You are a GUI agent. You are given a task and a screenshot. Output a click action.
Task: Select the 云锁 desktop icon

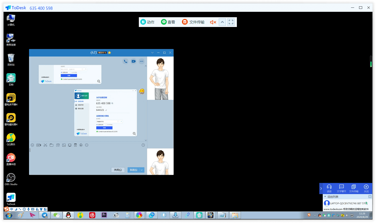coord(11,79)
